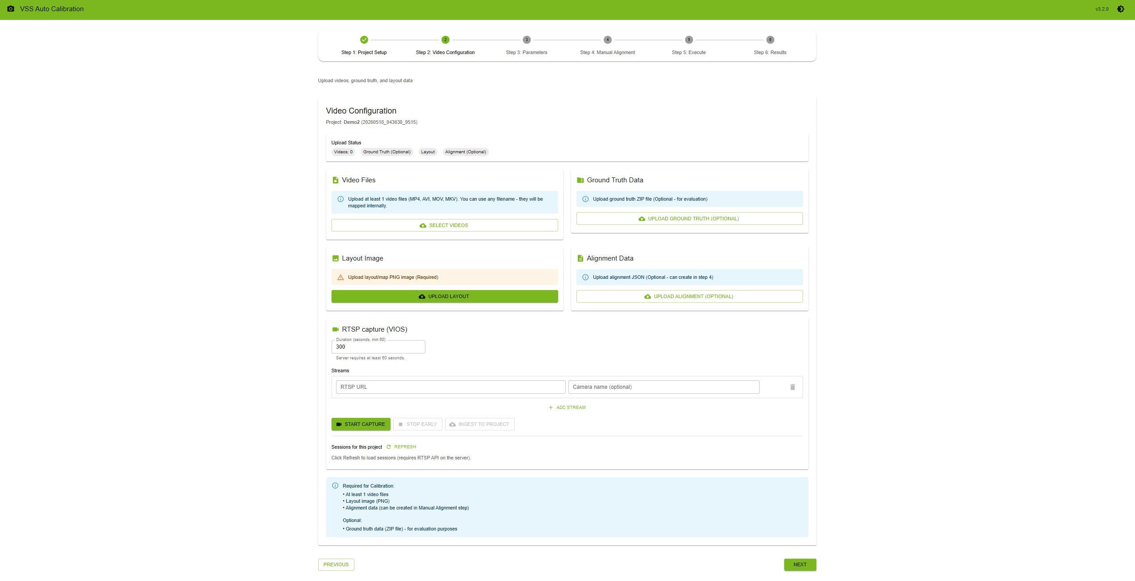Viewport: 1135px width, 581px height.
Task: Focus the Duration seconds input field
Action: coord(378,347)
